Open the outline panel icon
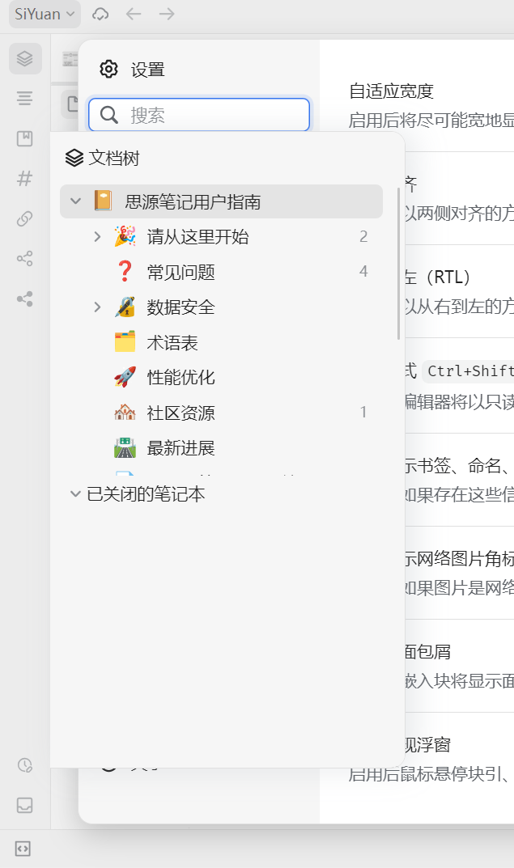This screenshot has width=514, height=868. point(25,99)
